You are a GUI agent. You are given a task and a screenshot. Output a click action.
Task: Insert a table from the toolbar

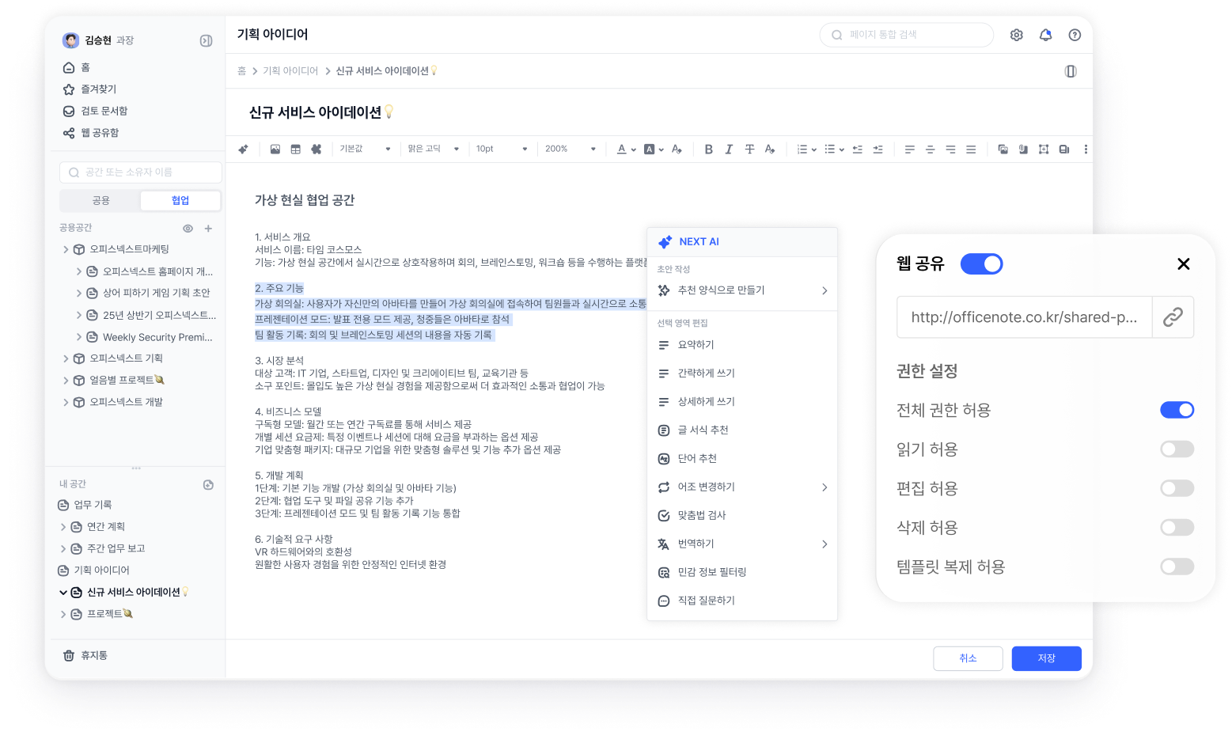click(x=296, y=149)
